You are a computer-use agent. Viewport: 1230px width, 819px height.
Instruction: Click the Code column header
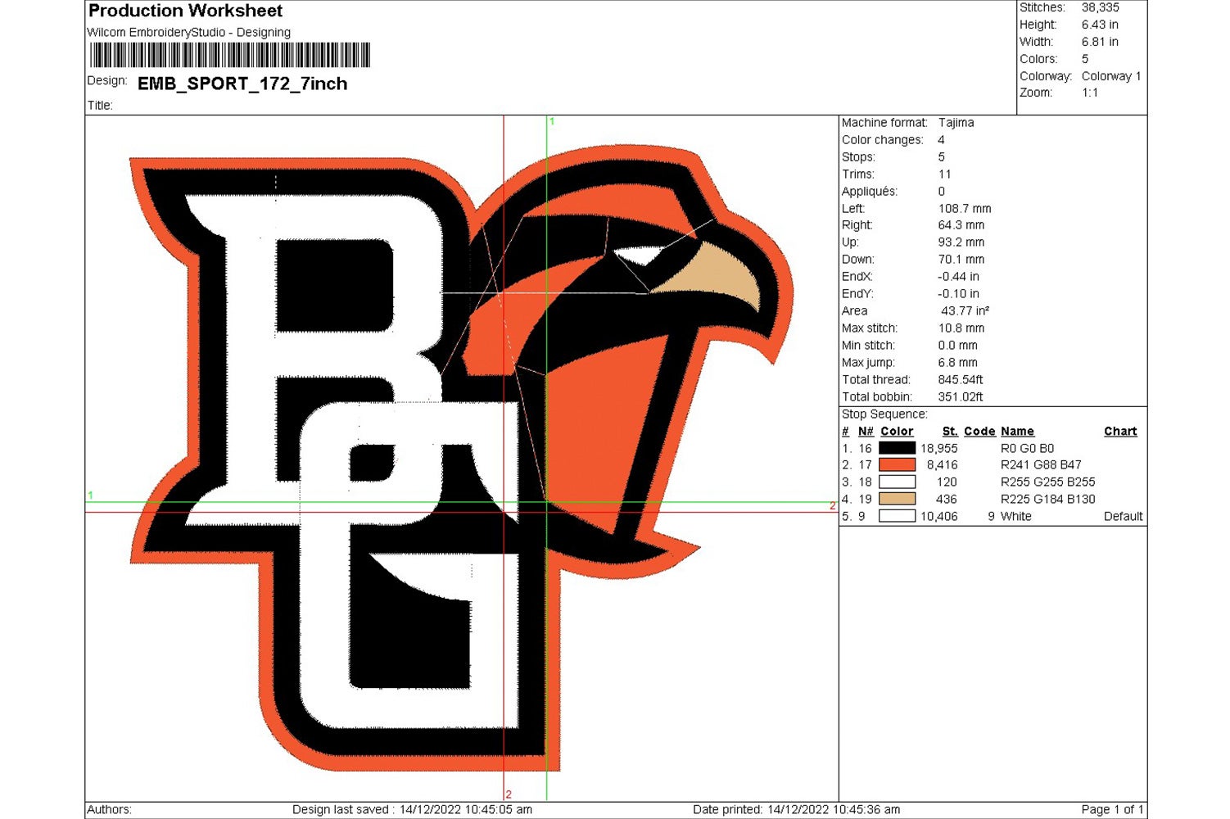click(979, 432)
